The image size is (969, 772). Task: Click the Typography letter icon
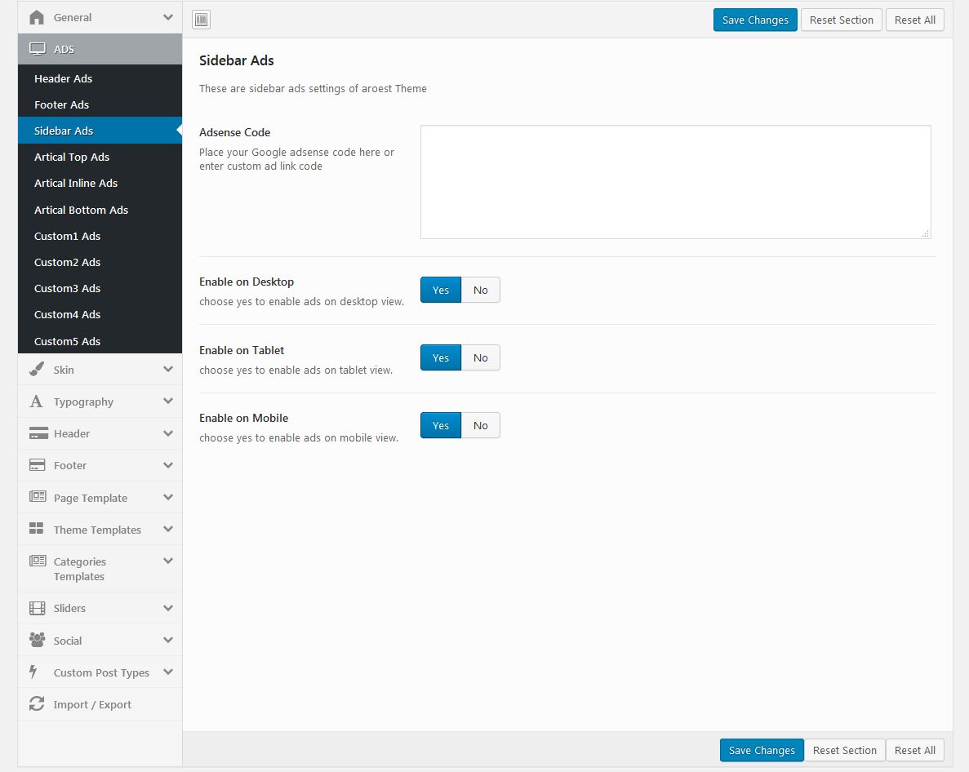(37, 402)
